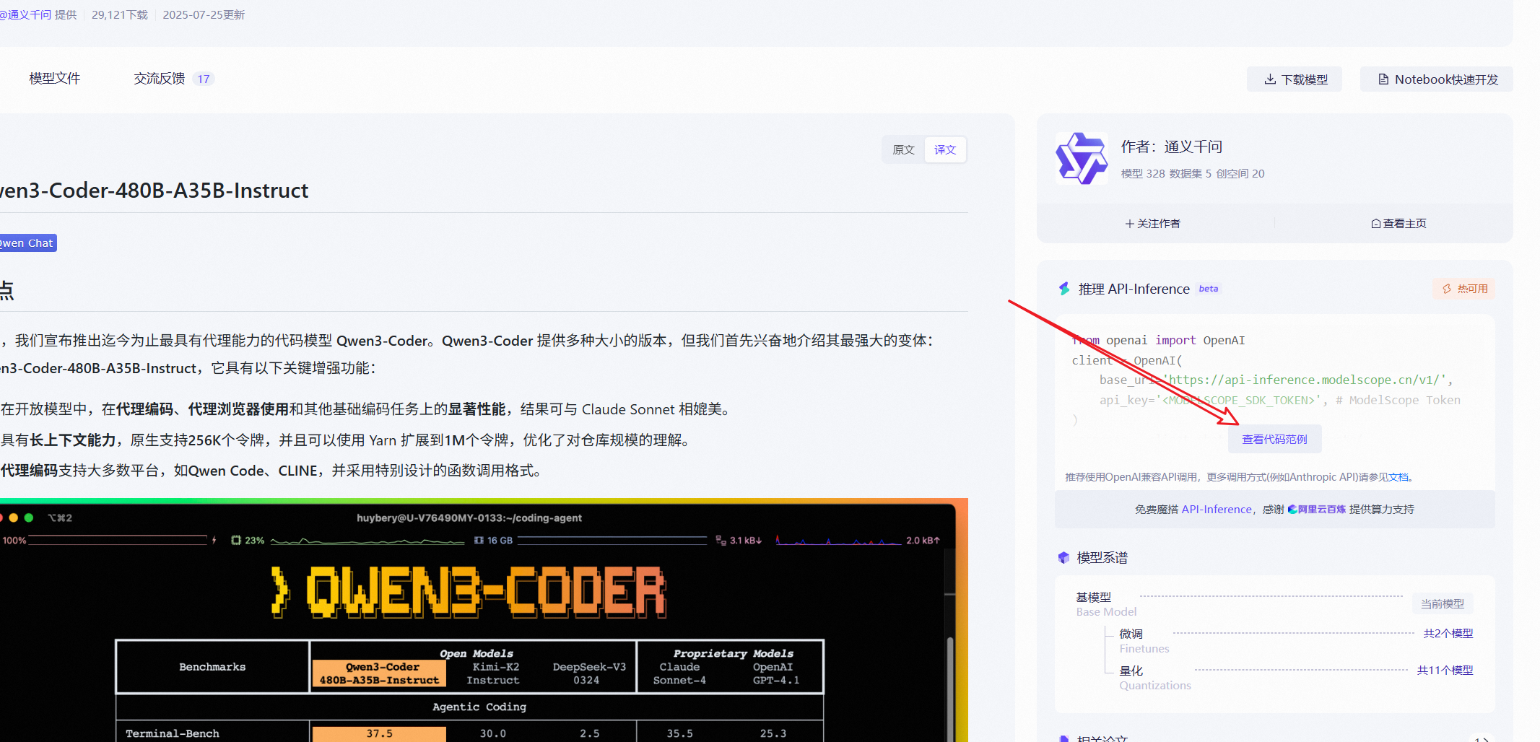The height and width of the screenshot is (742, 1540).
Task: Open the 模型文件 tab
Action: point(55,79)
